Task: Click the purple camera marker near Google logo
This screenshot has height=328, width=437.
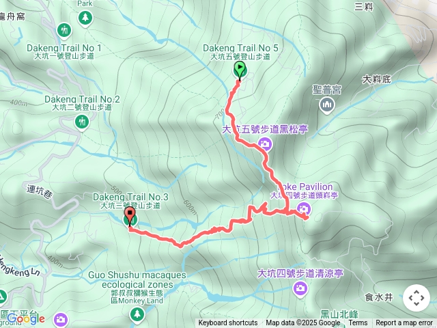Action: [x=61, y=320]
